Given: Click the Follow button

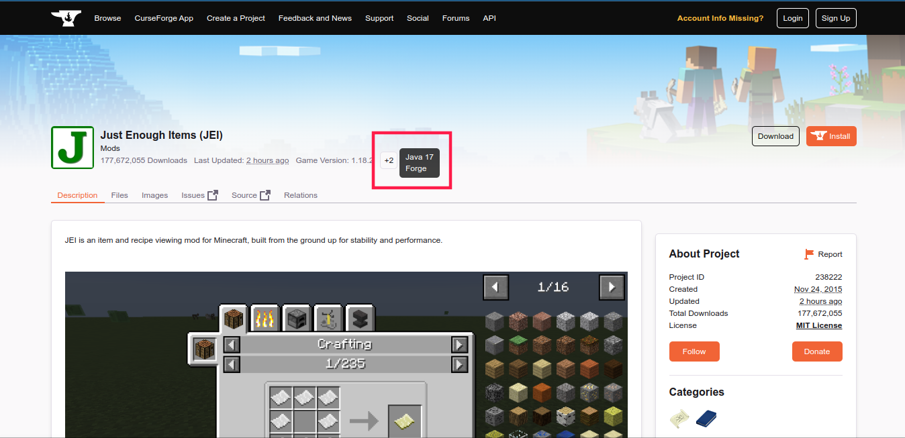Looking at the screenshot, I should click(x=694, y=351).
